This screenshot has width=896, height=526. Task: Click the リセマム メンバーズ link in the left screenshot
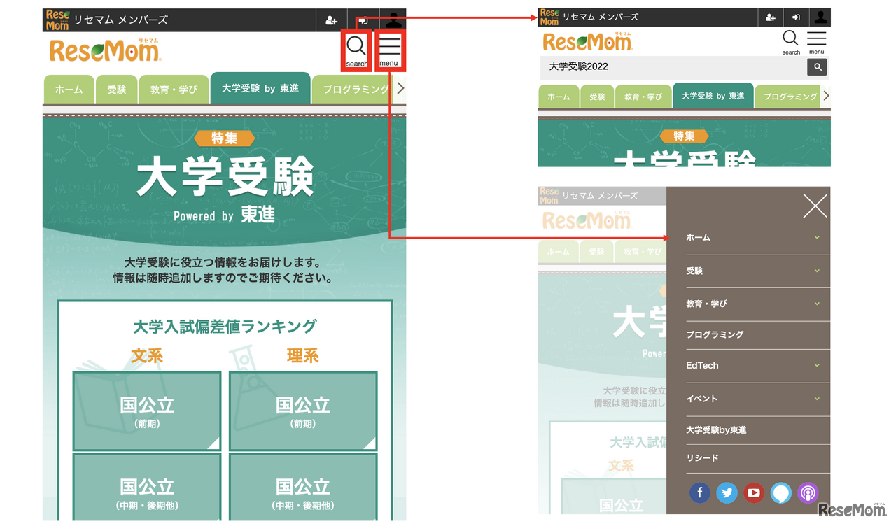click(x=120, y=20)
